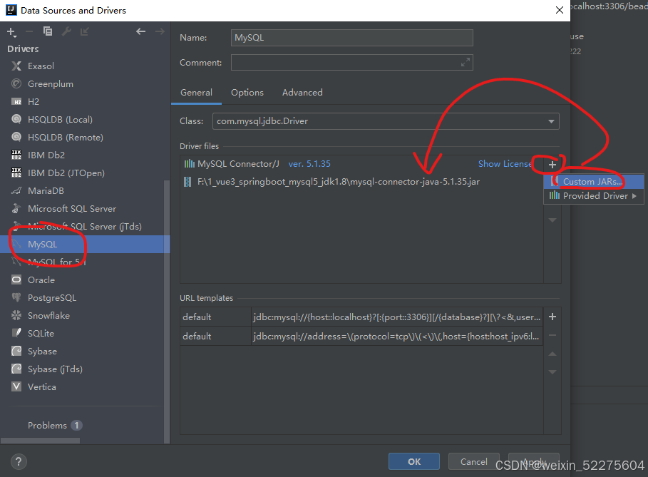The height and width of the screenshot is (477, 648).
Task: Switch to the General tab
Action: tap(196, 93)
